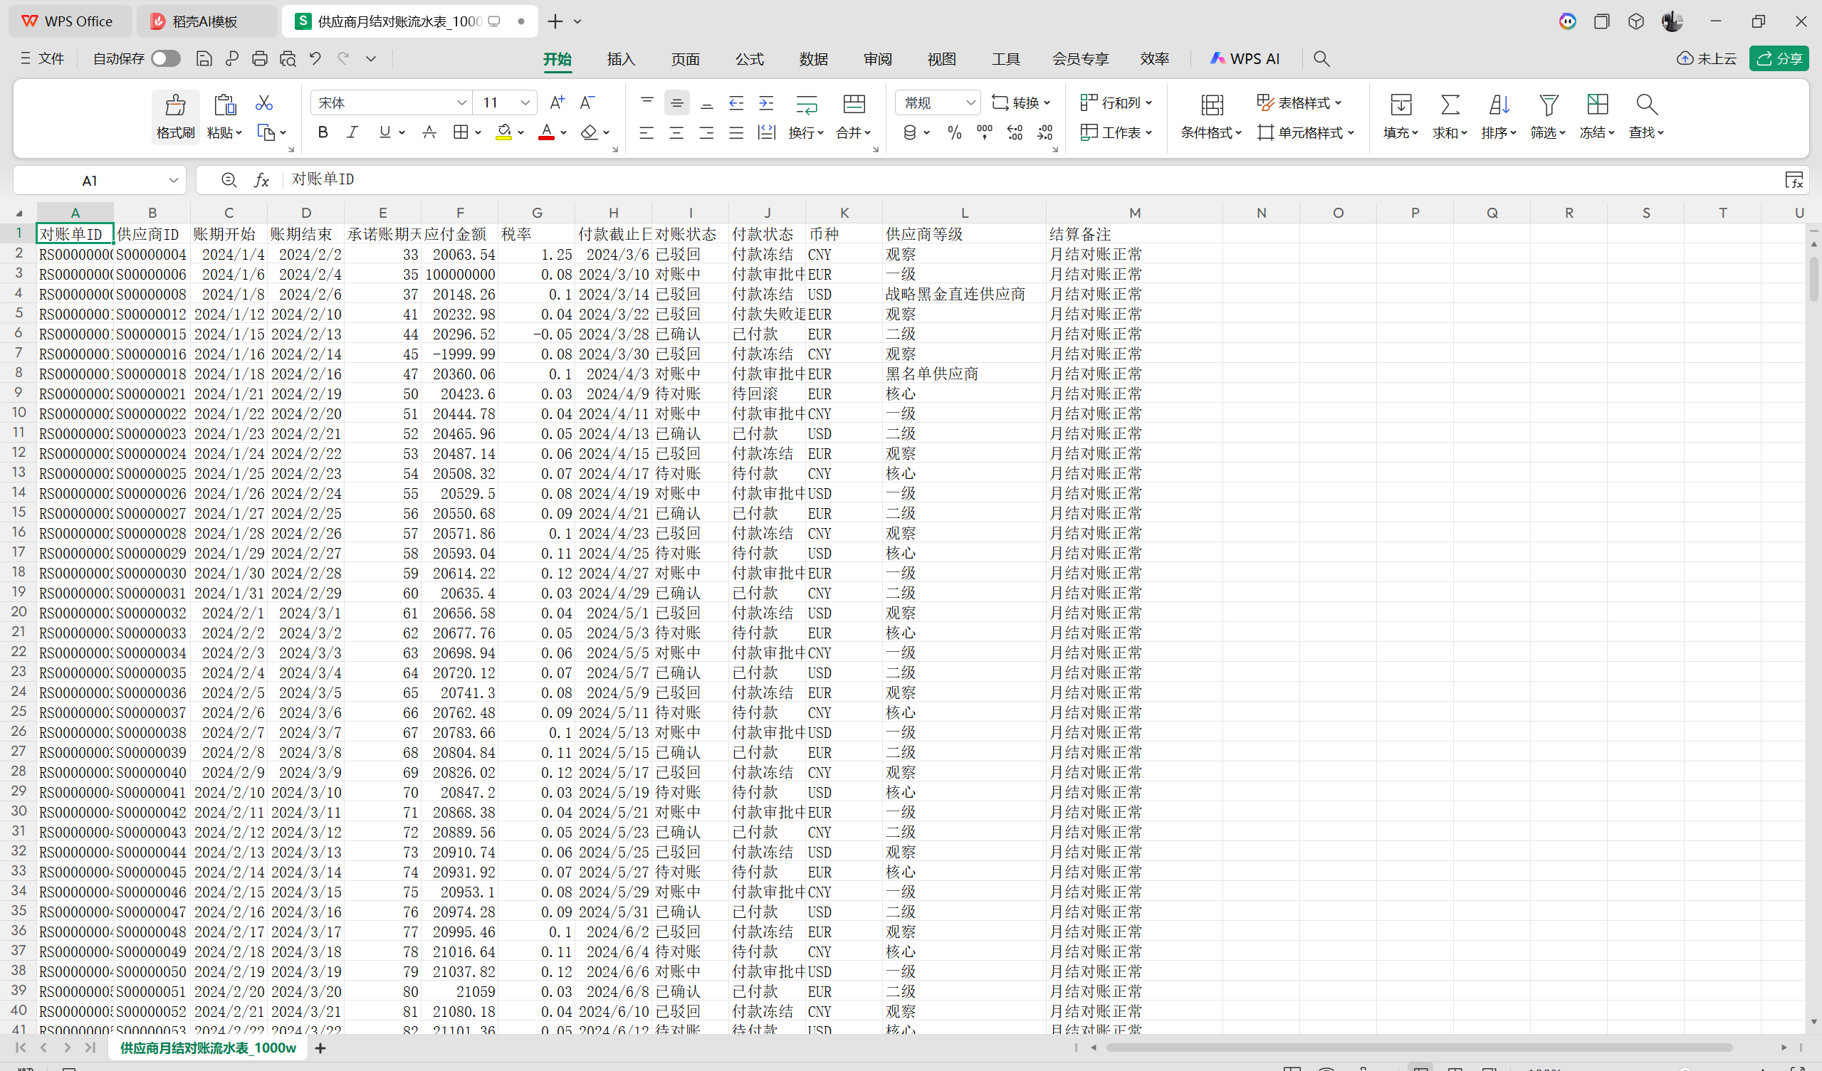Open the font name dropdown (宋体)

461,102
